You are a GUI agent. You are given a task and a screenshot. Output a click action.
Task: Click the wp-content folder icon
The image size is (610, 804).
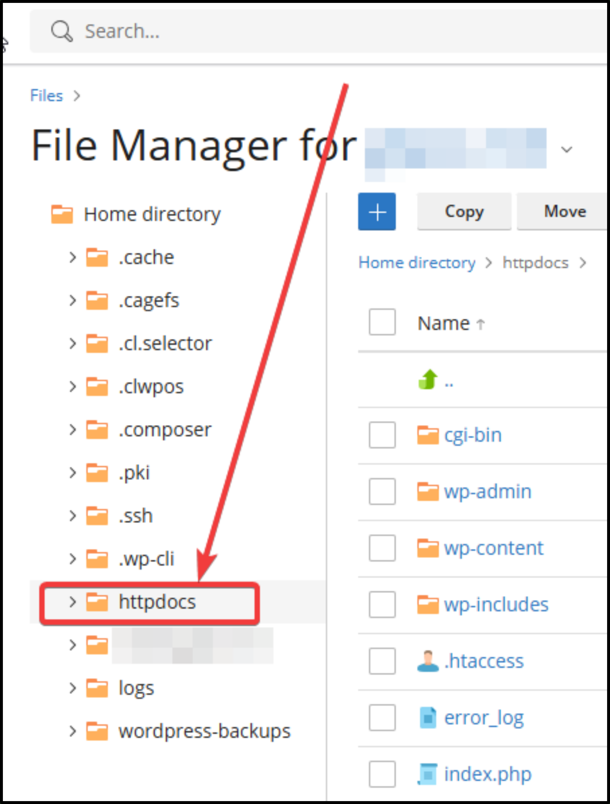coord(428,548)
